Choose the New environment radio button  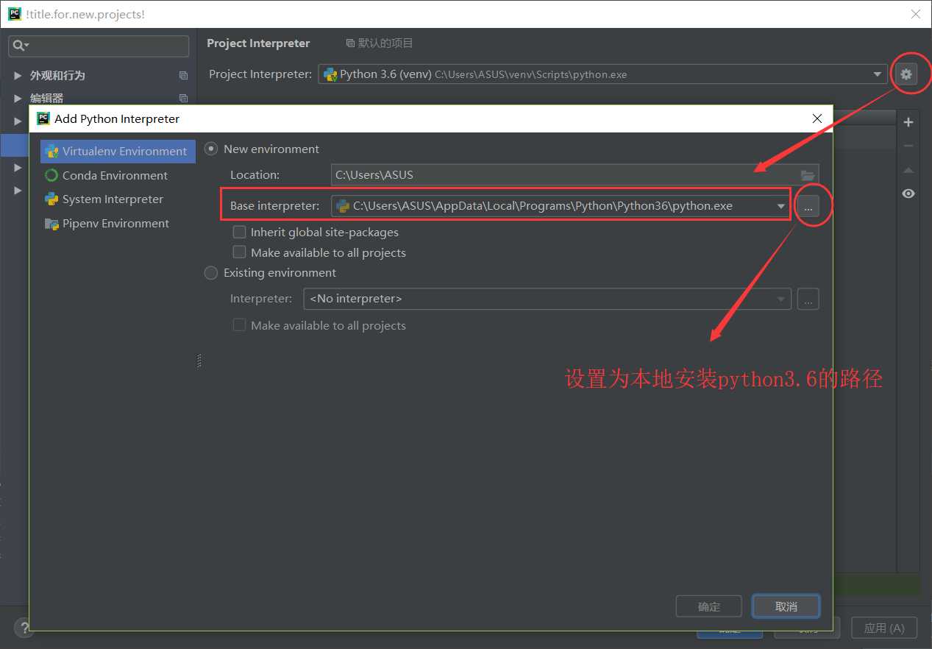click(211, 149)
